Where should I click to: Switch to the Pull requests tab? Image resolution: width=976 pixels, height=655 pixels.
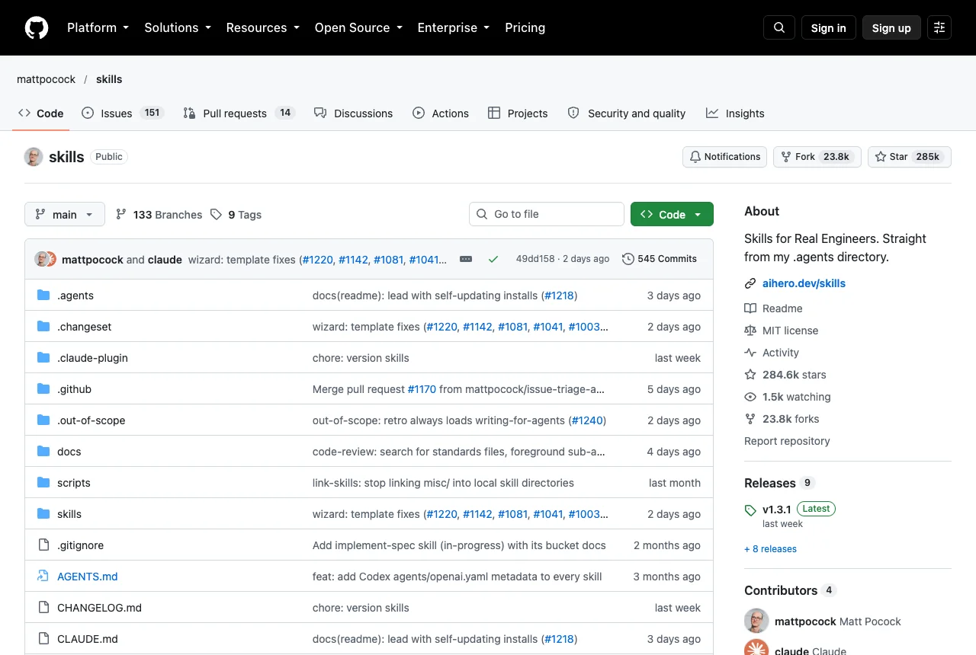[239, 113]
